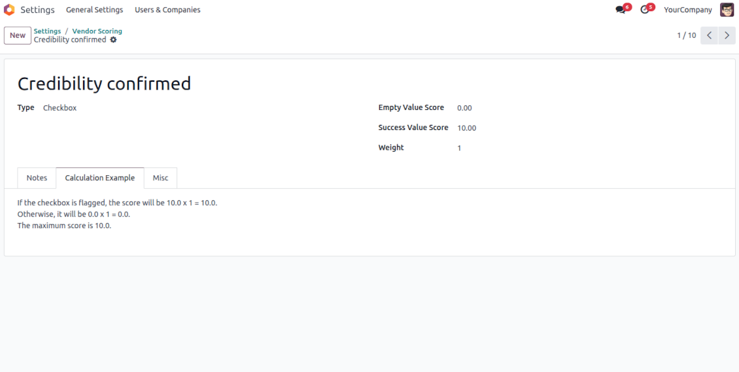Click the 1 / 10 pager counter
This screenshot has width=739, height=372.
pos(686,35)
